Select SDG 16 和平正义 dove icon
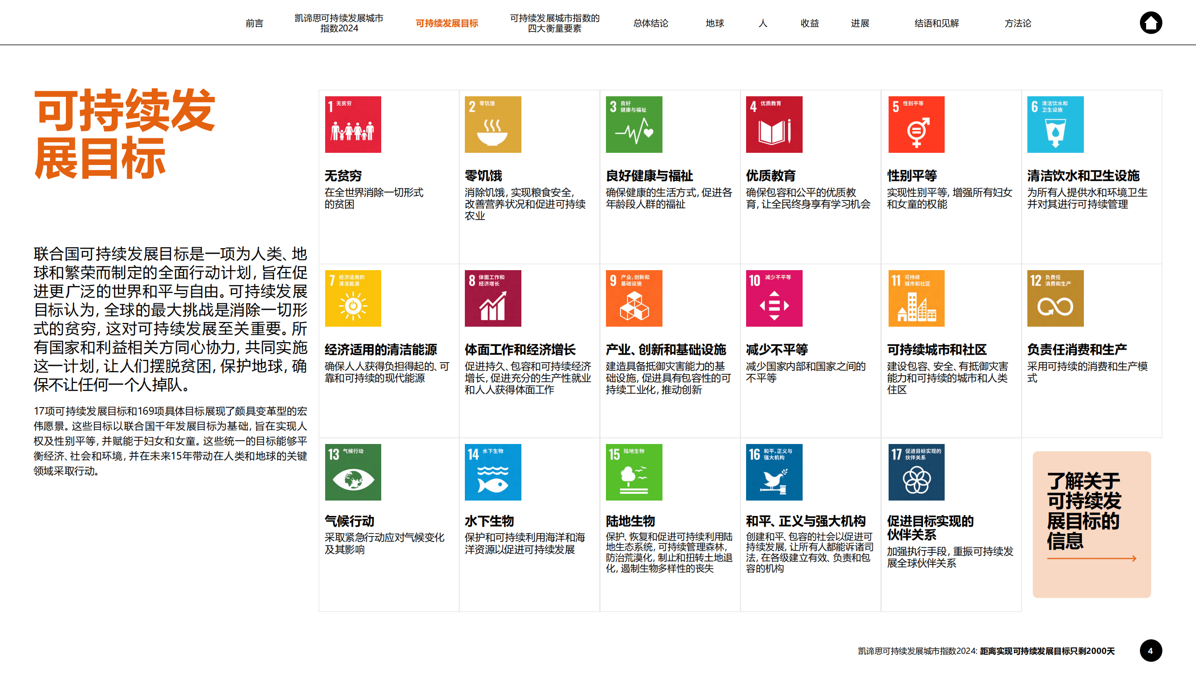The width and height of the screenshot is (1196, 673). point(774,472)
